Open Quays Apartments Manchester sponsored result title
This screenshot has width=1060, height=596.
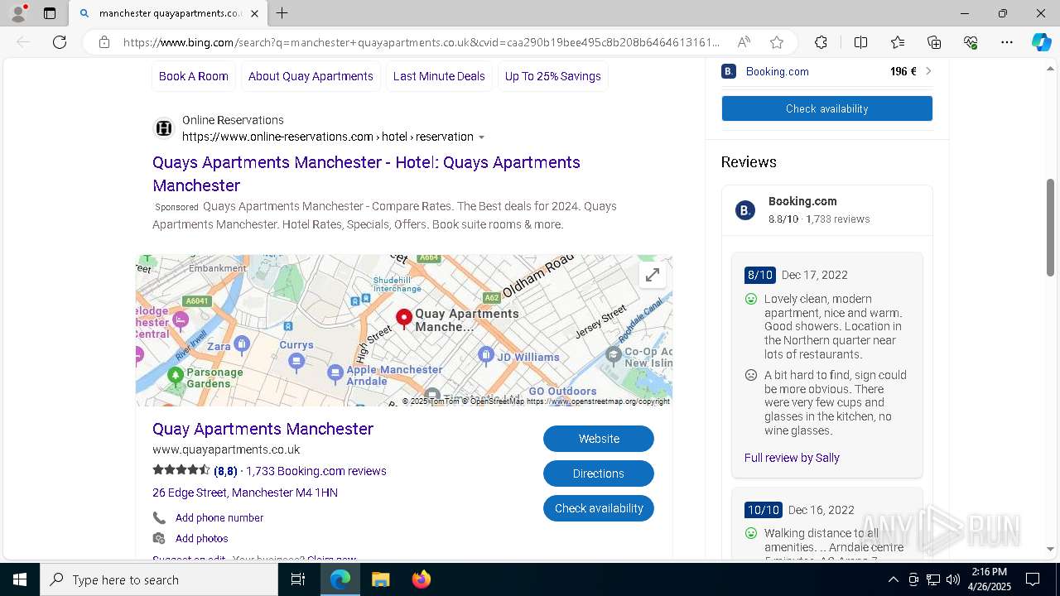point(366,174)
